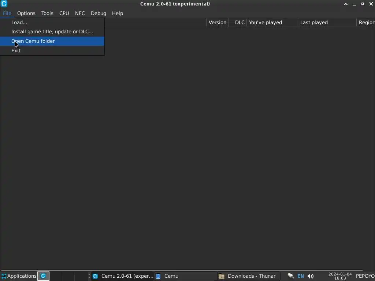The width and height of the screenshot is (375, 281).
Task: Switch to Downloads - Thunar taskbar window
Action: coord(249,276)
